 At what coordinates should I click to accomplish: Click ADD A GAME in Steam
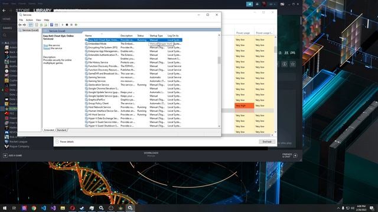click(x=12, y=155)
